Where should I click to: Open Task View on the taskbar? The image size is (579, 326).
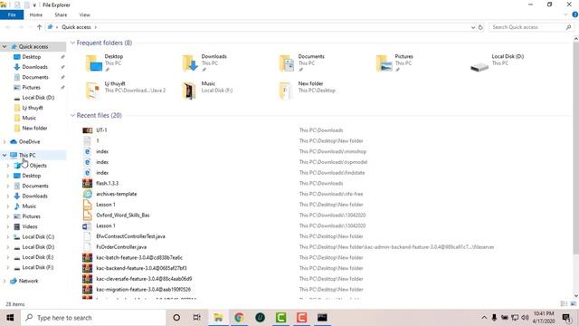[x=197, y=318]
